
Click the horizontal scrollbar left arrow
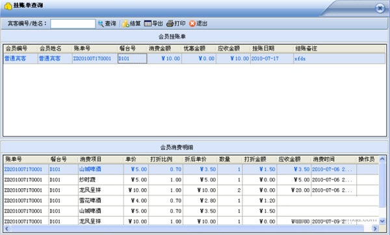click(6, 228)
